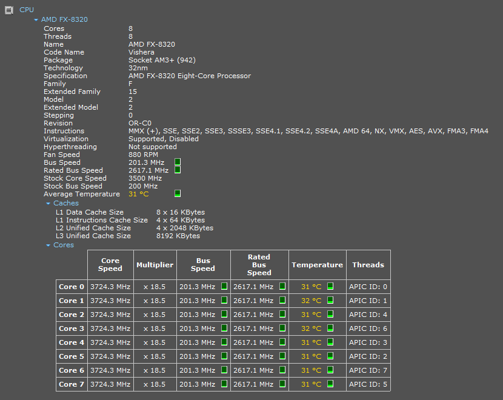Collapse the Caches section

pos(48,204)
